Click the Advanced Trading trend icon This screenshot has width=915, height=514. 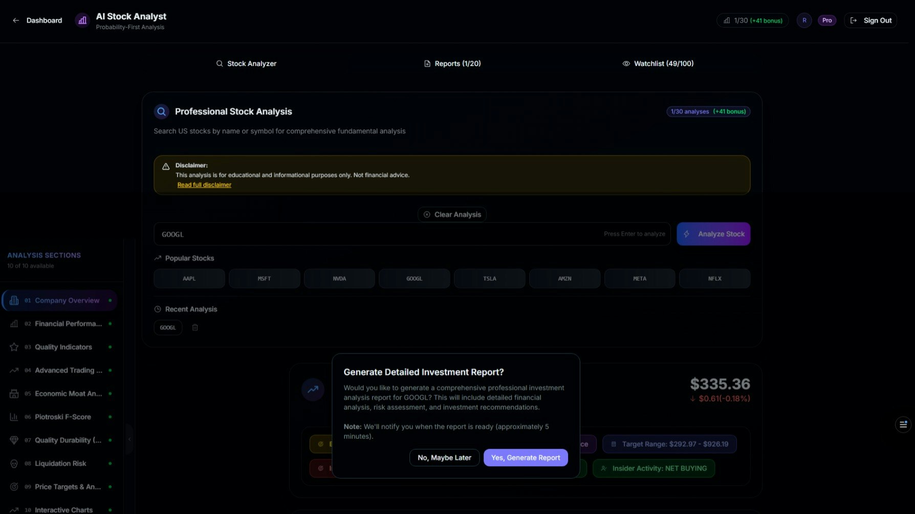[14, 370]
